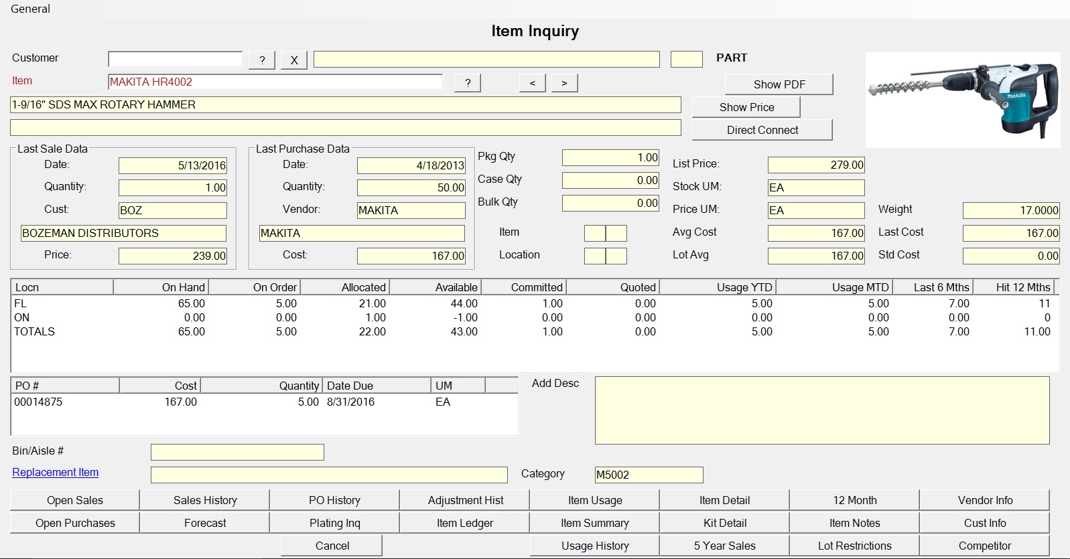Image resolution: width=1070 pixels, height=559 pixels.
Task: Clear the customer with the X button
Action: coord(293,60)
